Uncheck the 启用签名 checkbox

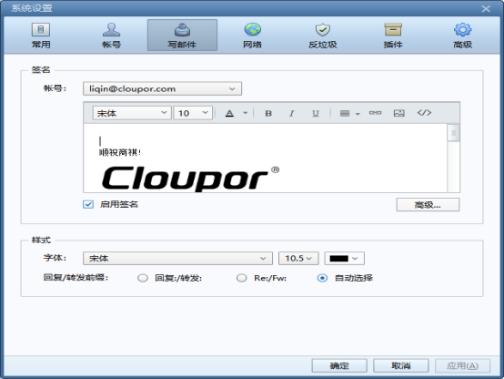tap(88, 204)
